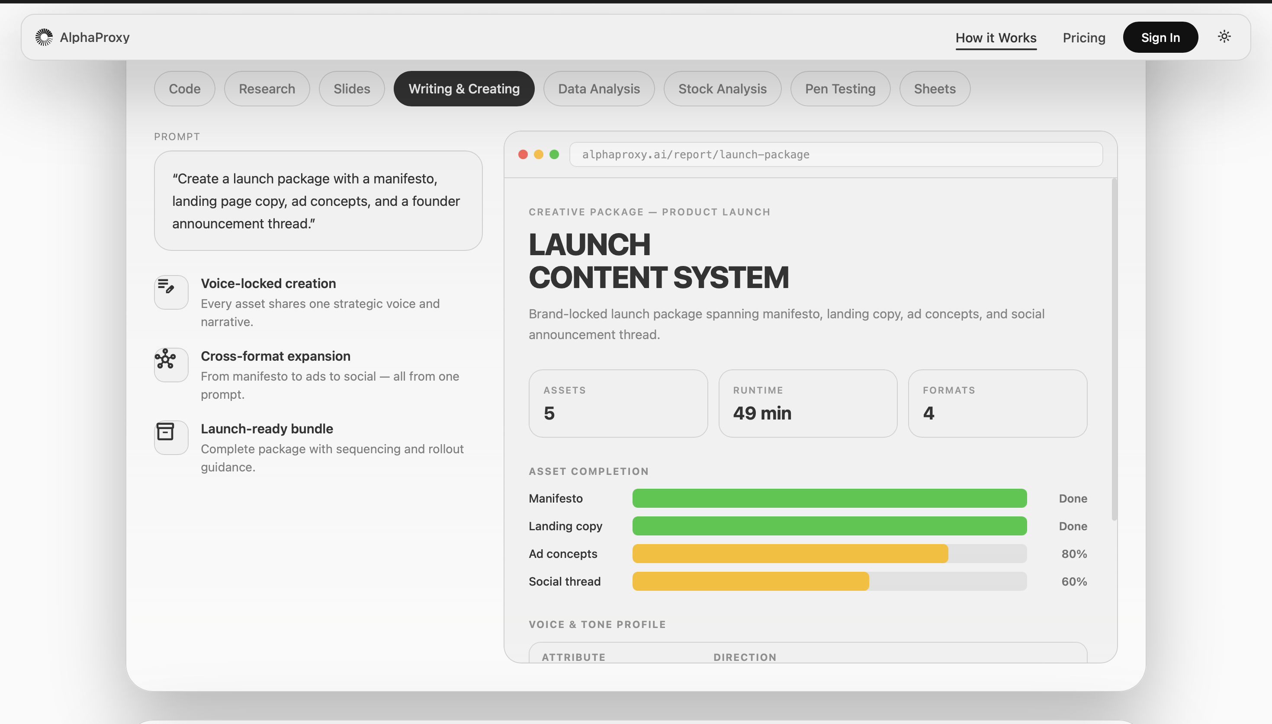
Task: Open the How it Works link
Action: tap(996, 38)
